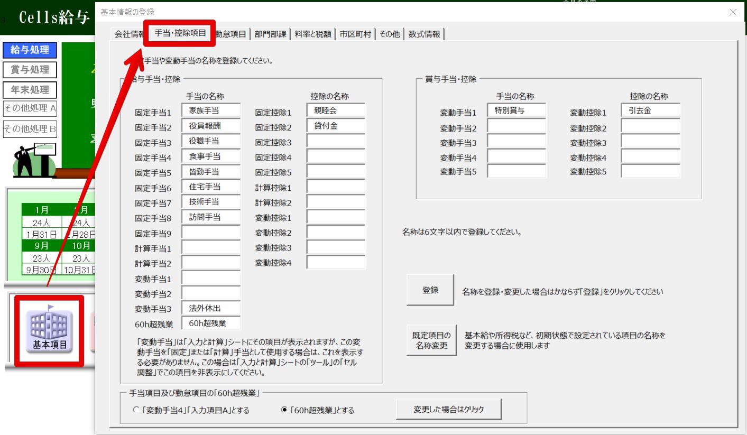This screenshot has height=435, width=747.
Task: Open 年末処理 from the left menu
Action: tap(30, 90)
